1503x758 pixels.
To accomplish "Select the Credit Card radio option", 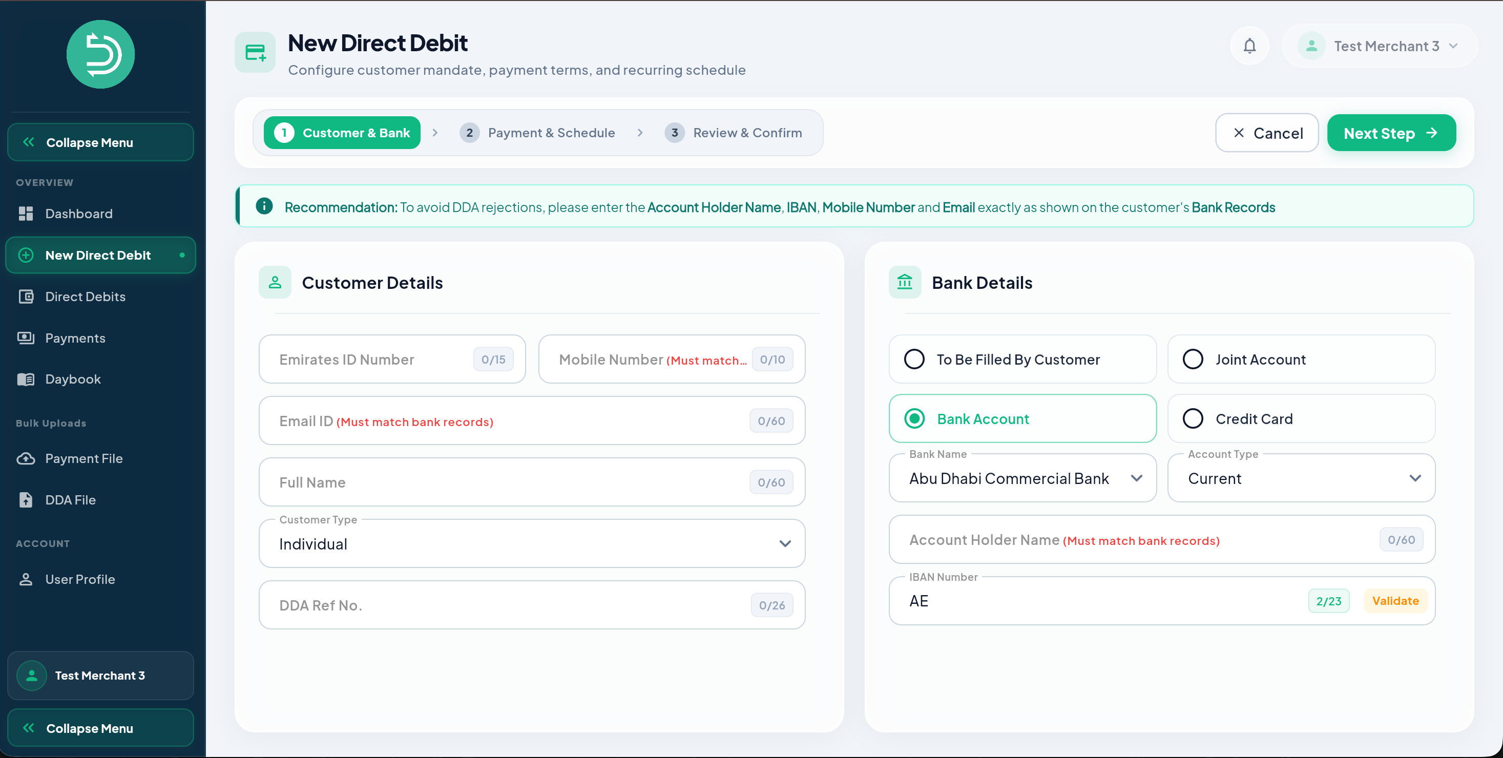I will pyautogui.click(x=1301, y=419).
